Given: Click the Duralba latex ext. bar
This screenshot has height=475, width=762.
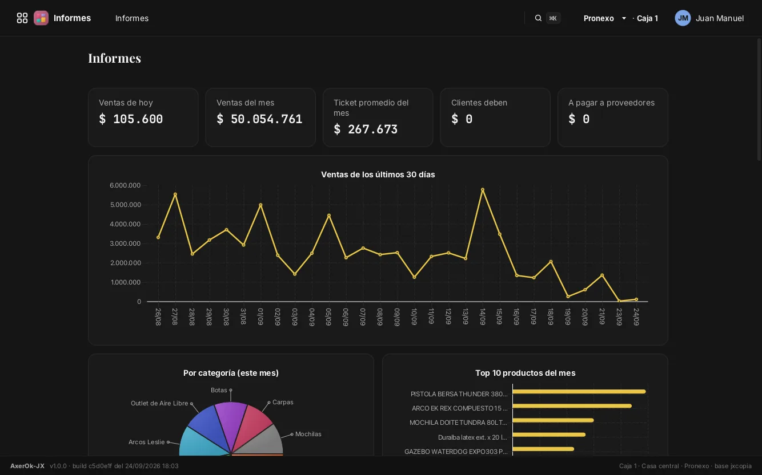Looking at the screenshot, I should pos(549,435).
